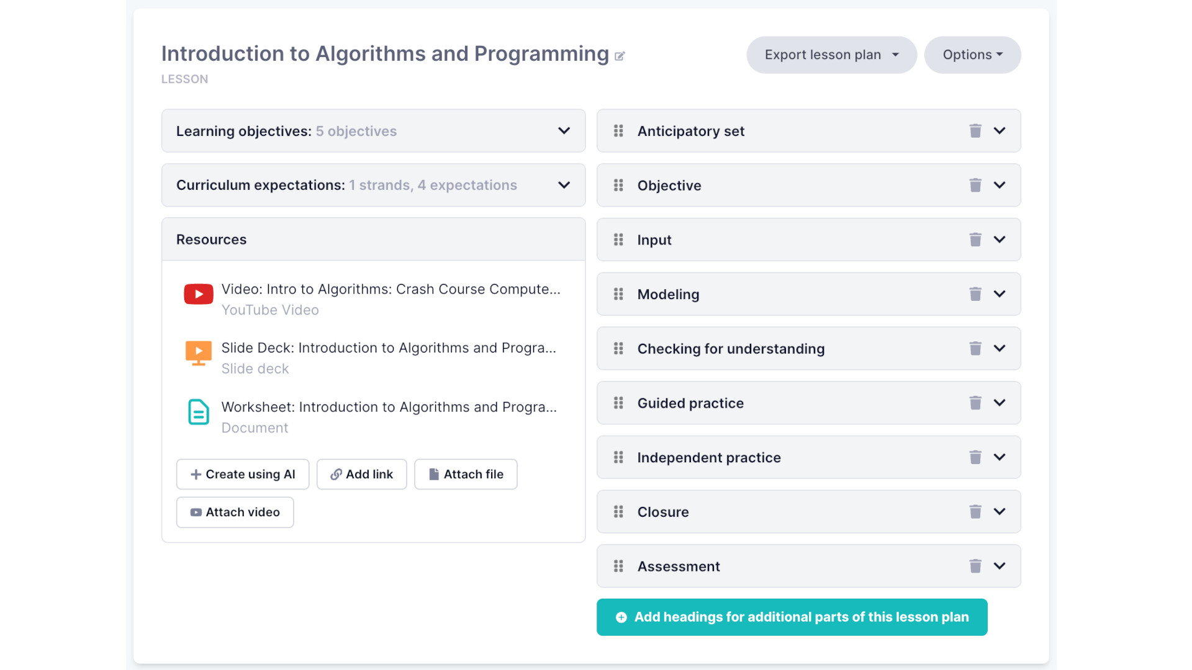Remove the Closure section with trash icon
The width and height of the screenshot is (1192, 670).
[975, 512]
